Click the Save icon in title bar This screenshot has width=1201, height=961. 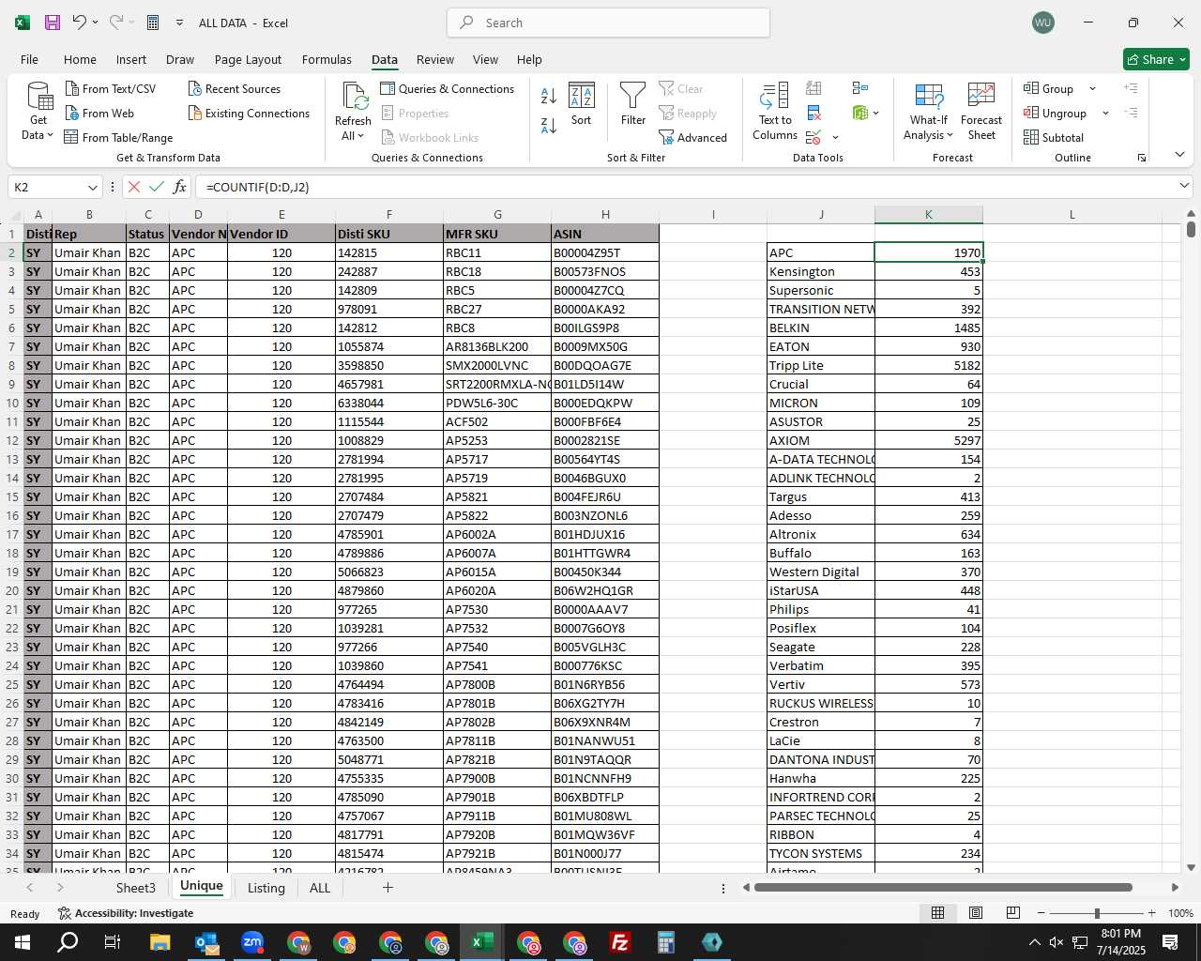53,23
